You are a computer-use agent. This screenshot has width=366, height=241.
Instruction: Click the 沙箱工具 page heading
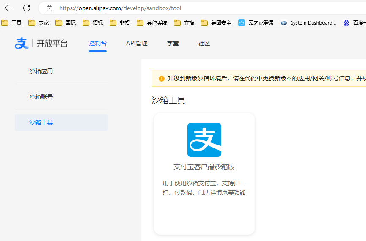coord(168,100)
